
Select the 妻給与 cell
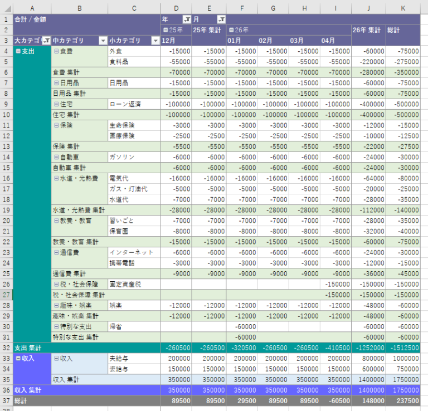134,369
